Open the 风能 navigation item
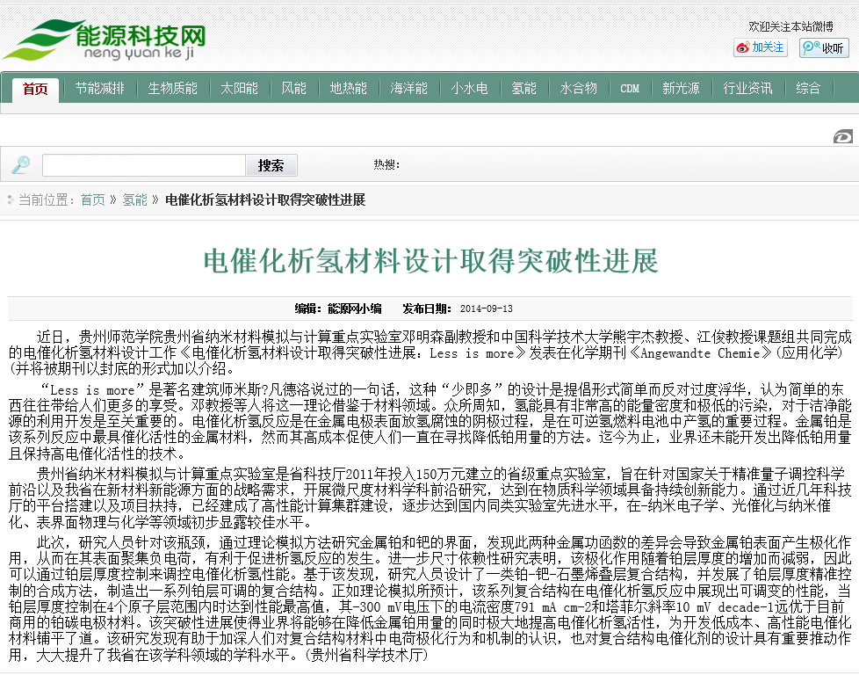The width and height of the screenshot is (859, 675). [293, 88]
